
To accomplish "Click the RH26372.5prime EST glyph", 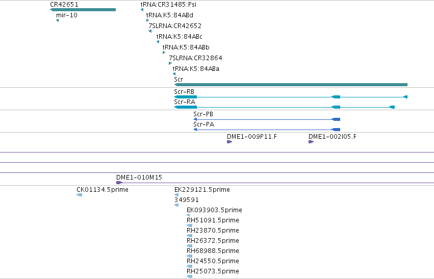I will [x=189, y=246].
